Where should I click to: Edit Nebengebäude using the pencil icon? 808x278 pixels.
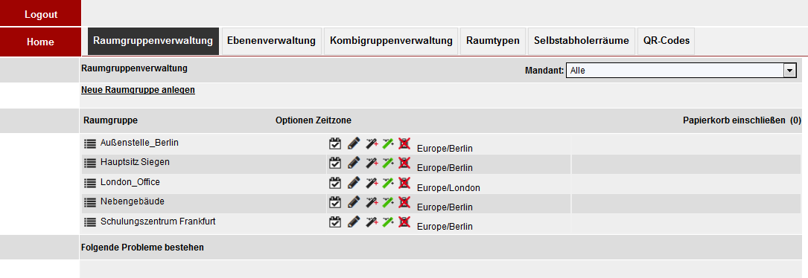354,201
